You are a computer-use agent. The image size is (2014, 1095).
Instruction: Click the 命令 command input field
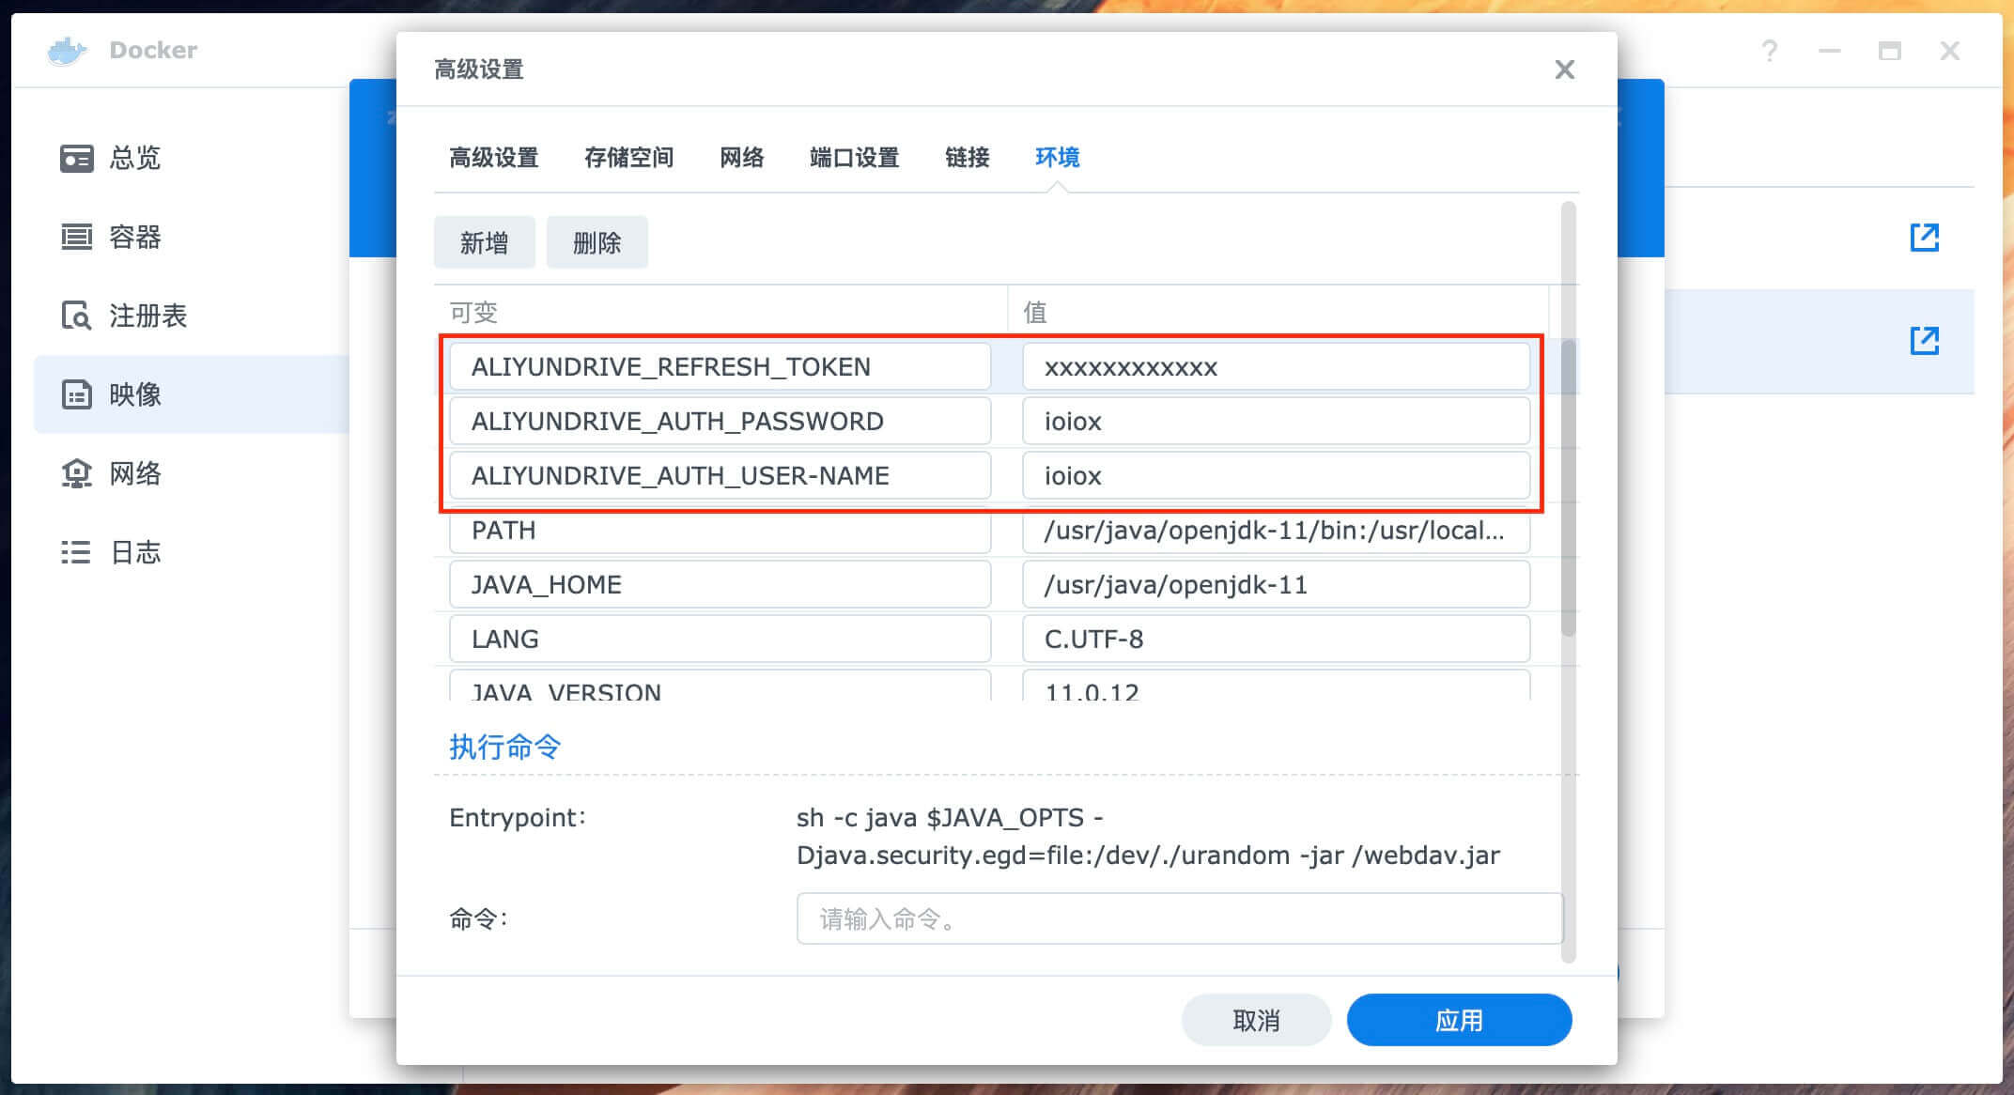pos(1180,918)
